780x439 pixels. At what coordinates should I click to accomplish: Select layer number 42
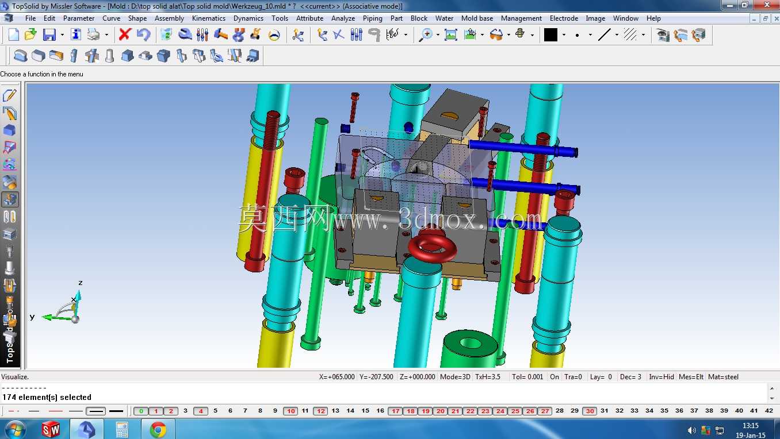[x=769, y=411]
